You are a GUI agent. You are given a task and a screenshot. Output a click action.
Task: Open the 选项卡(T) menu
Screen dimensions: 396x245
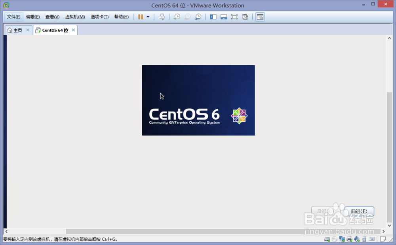(x=99, y=17)
